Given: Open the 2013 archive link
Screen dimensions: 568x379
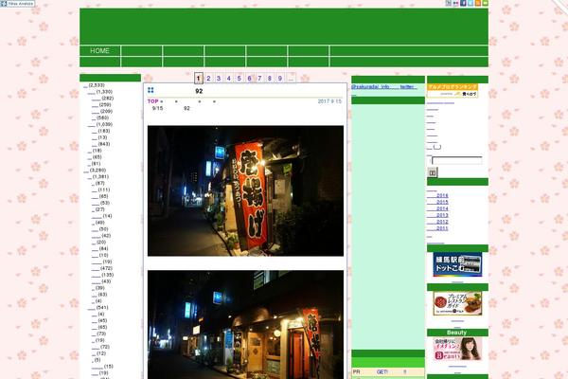Looking at the screenshot, I should (x=437, y=215).
